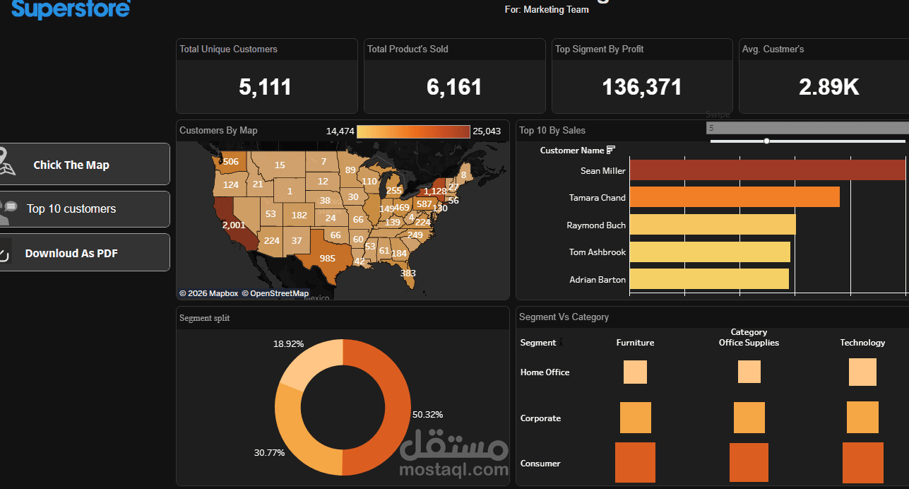Click the Total Product's Sold value 6,161
This screenshot has height=489, width=909.
point(454,87)
